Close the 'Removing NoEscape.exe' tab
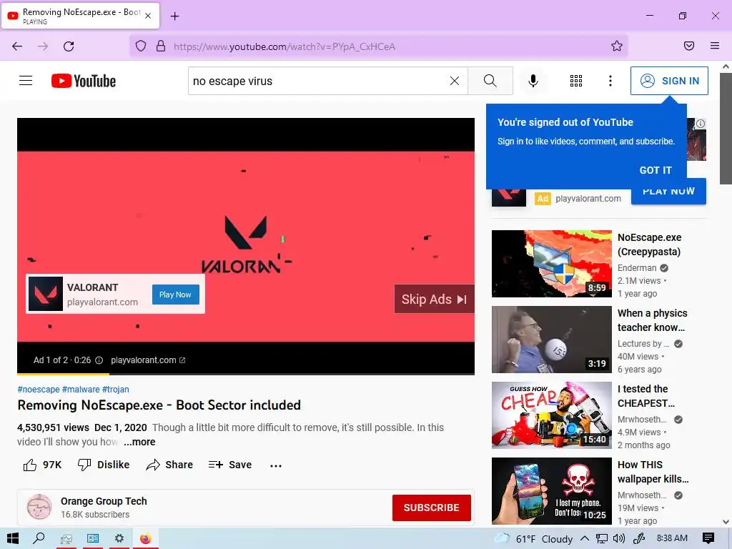 [x=148, y=16]
